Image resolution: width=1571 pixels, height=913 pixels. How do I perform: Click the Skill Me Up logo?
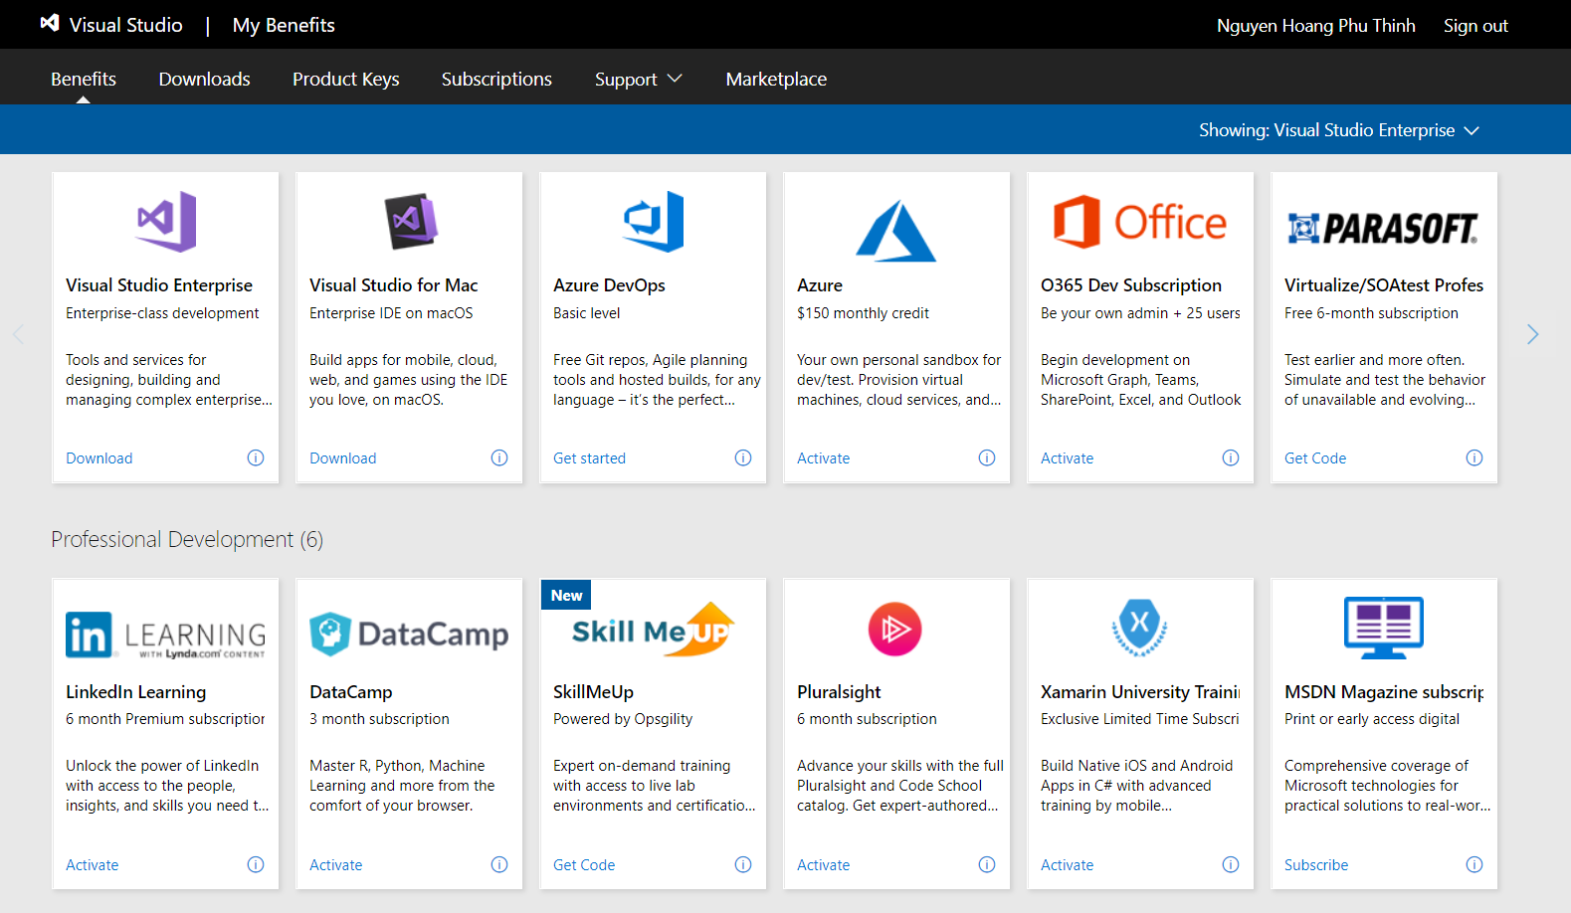click(654, 630)
